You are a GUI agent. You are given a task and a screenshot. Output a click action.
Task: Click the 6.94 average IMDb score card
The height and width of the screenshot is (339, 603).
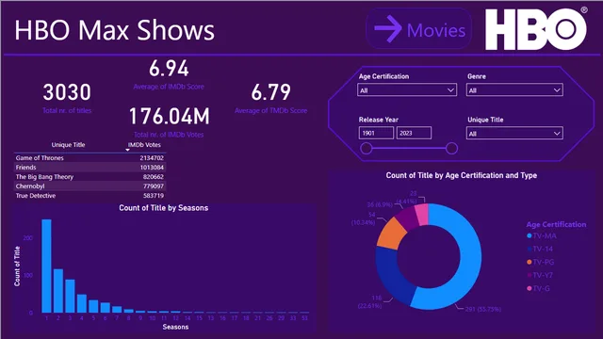[169, 74]
